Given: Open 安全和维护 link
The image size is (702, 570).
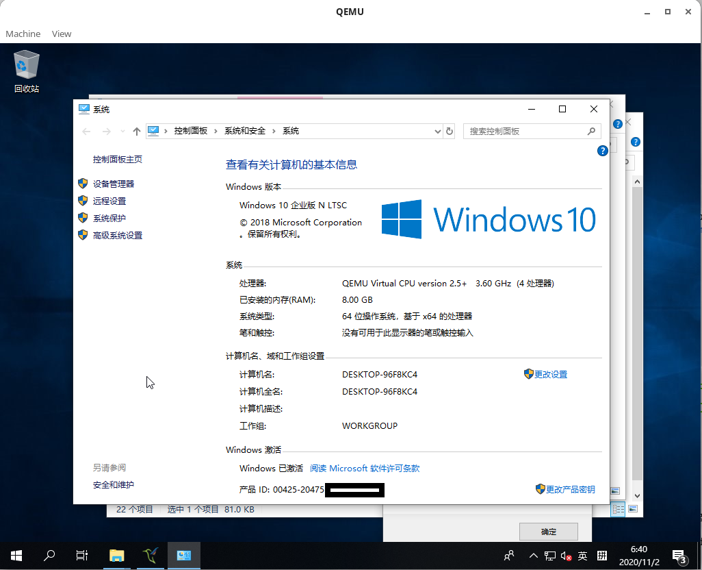Looking at the screenshot, I should (114, 485).
